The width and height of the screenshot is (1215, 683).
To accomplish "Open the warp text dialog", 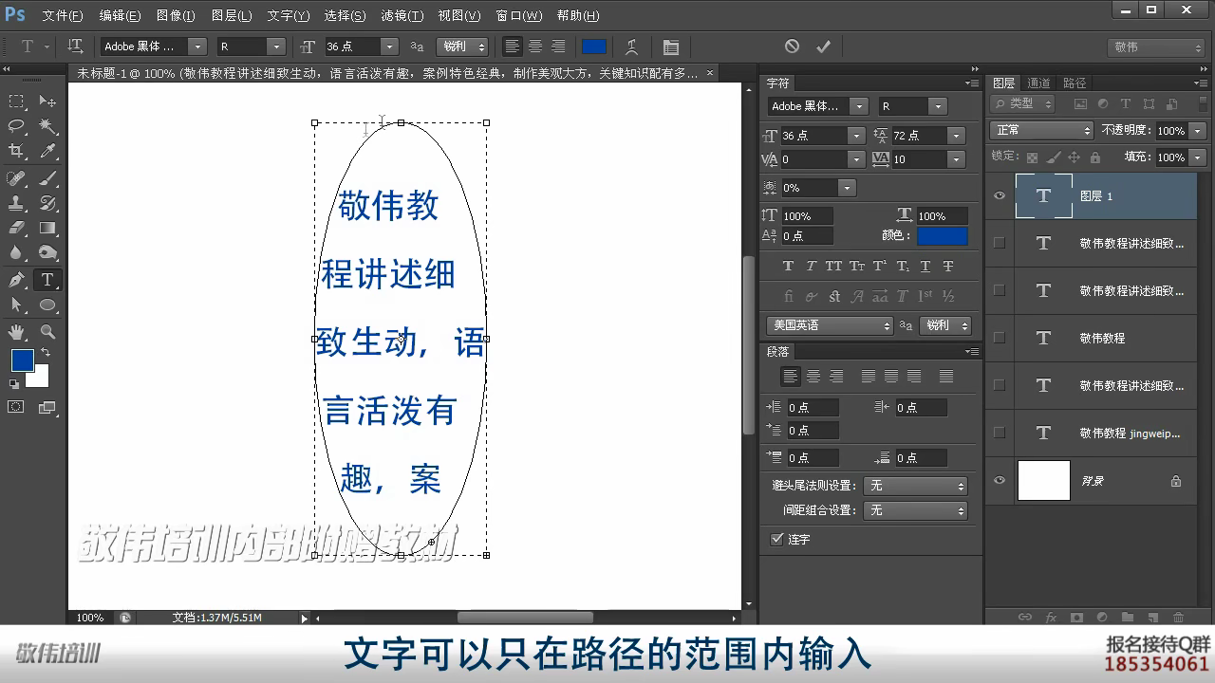I will click(x=631, y=46).
